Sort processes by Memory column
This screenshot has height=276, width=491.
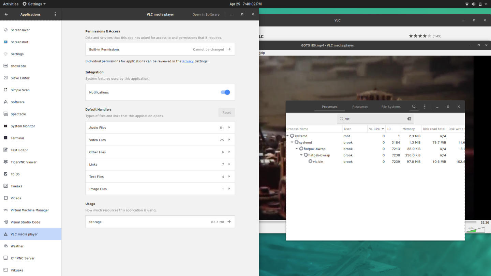coord(411,129)
